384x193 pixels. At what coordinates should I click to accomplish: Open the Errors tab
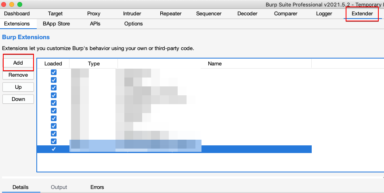click(97, 187)
